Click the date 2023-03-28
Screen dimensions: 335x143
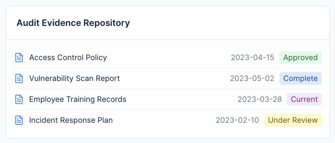260,99
